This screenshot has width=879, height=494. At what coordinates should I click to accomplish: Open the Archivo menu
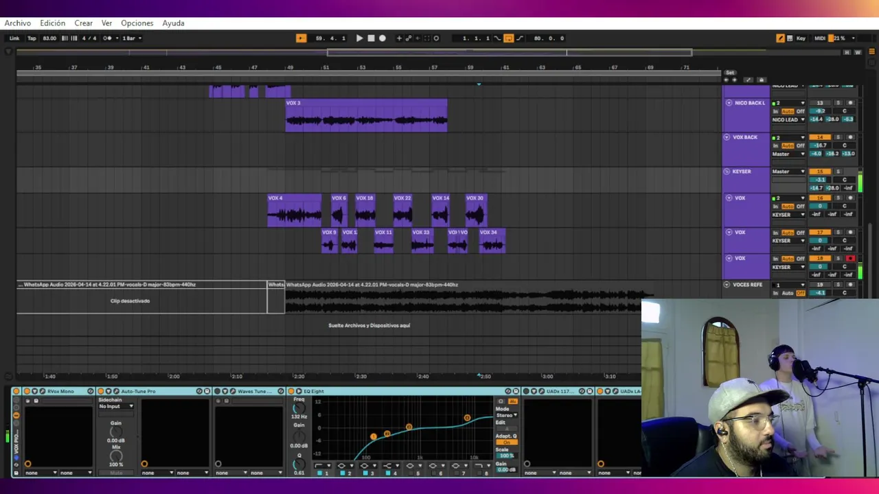[18, 23]
